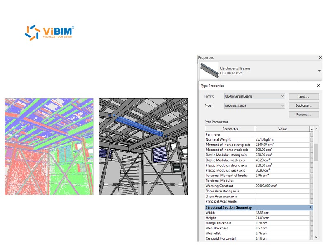Viewport: 330px width, 248px height.
Task: Click the associate button beside Width
Action: (312, 213)
